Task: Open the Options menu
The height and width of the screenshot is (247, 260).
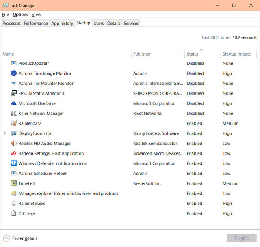Action: 20,15
